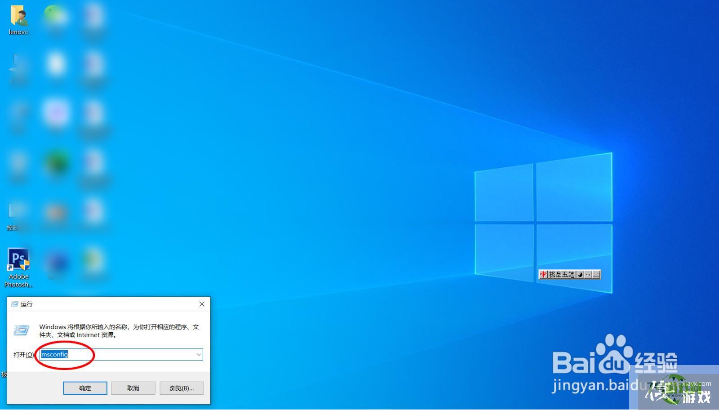Click the 运行 title text
Viewport: 719px width, 410px height.
[x=27, y=304]
